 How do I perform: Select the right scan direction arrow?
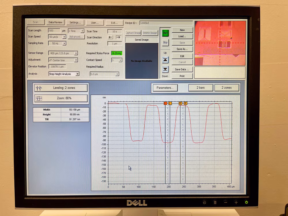coord(118,37)
